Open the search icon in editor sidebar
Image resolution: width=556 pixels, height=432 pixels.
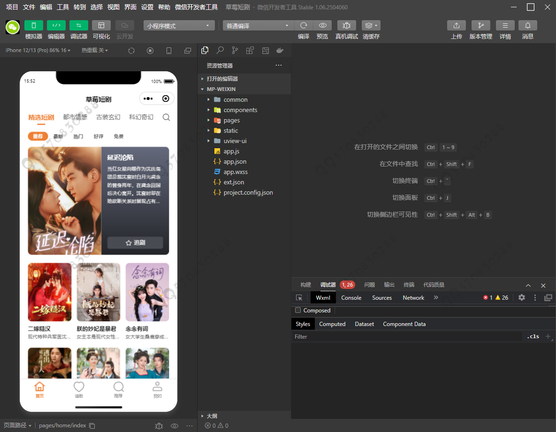click(220, 50)
